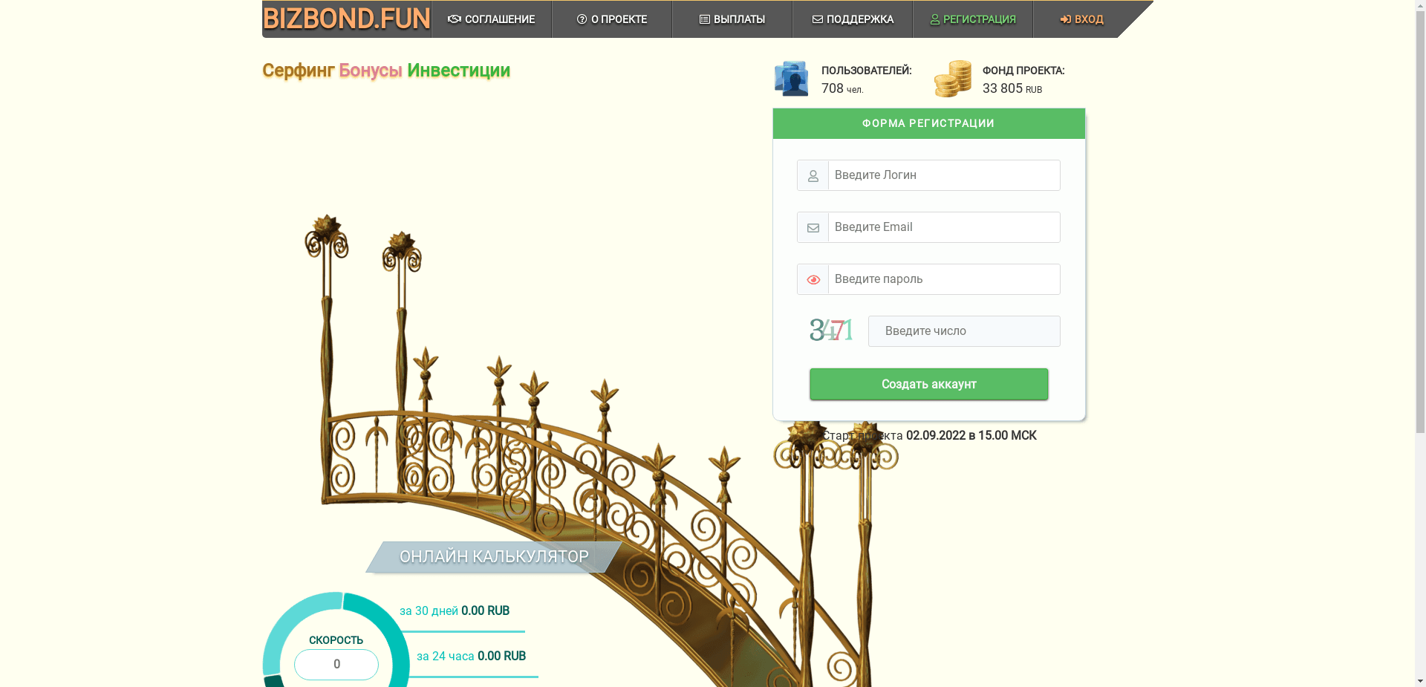Click the captcha number image
The image size is (1426, 687).
831,331
